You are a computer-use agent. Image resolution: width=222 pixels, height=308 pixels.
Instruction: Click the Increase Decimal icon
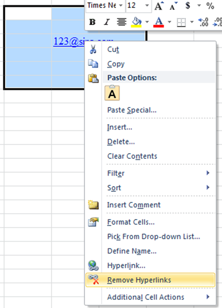coord(203,22)
